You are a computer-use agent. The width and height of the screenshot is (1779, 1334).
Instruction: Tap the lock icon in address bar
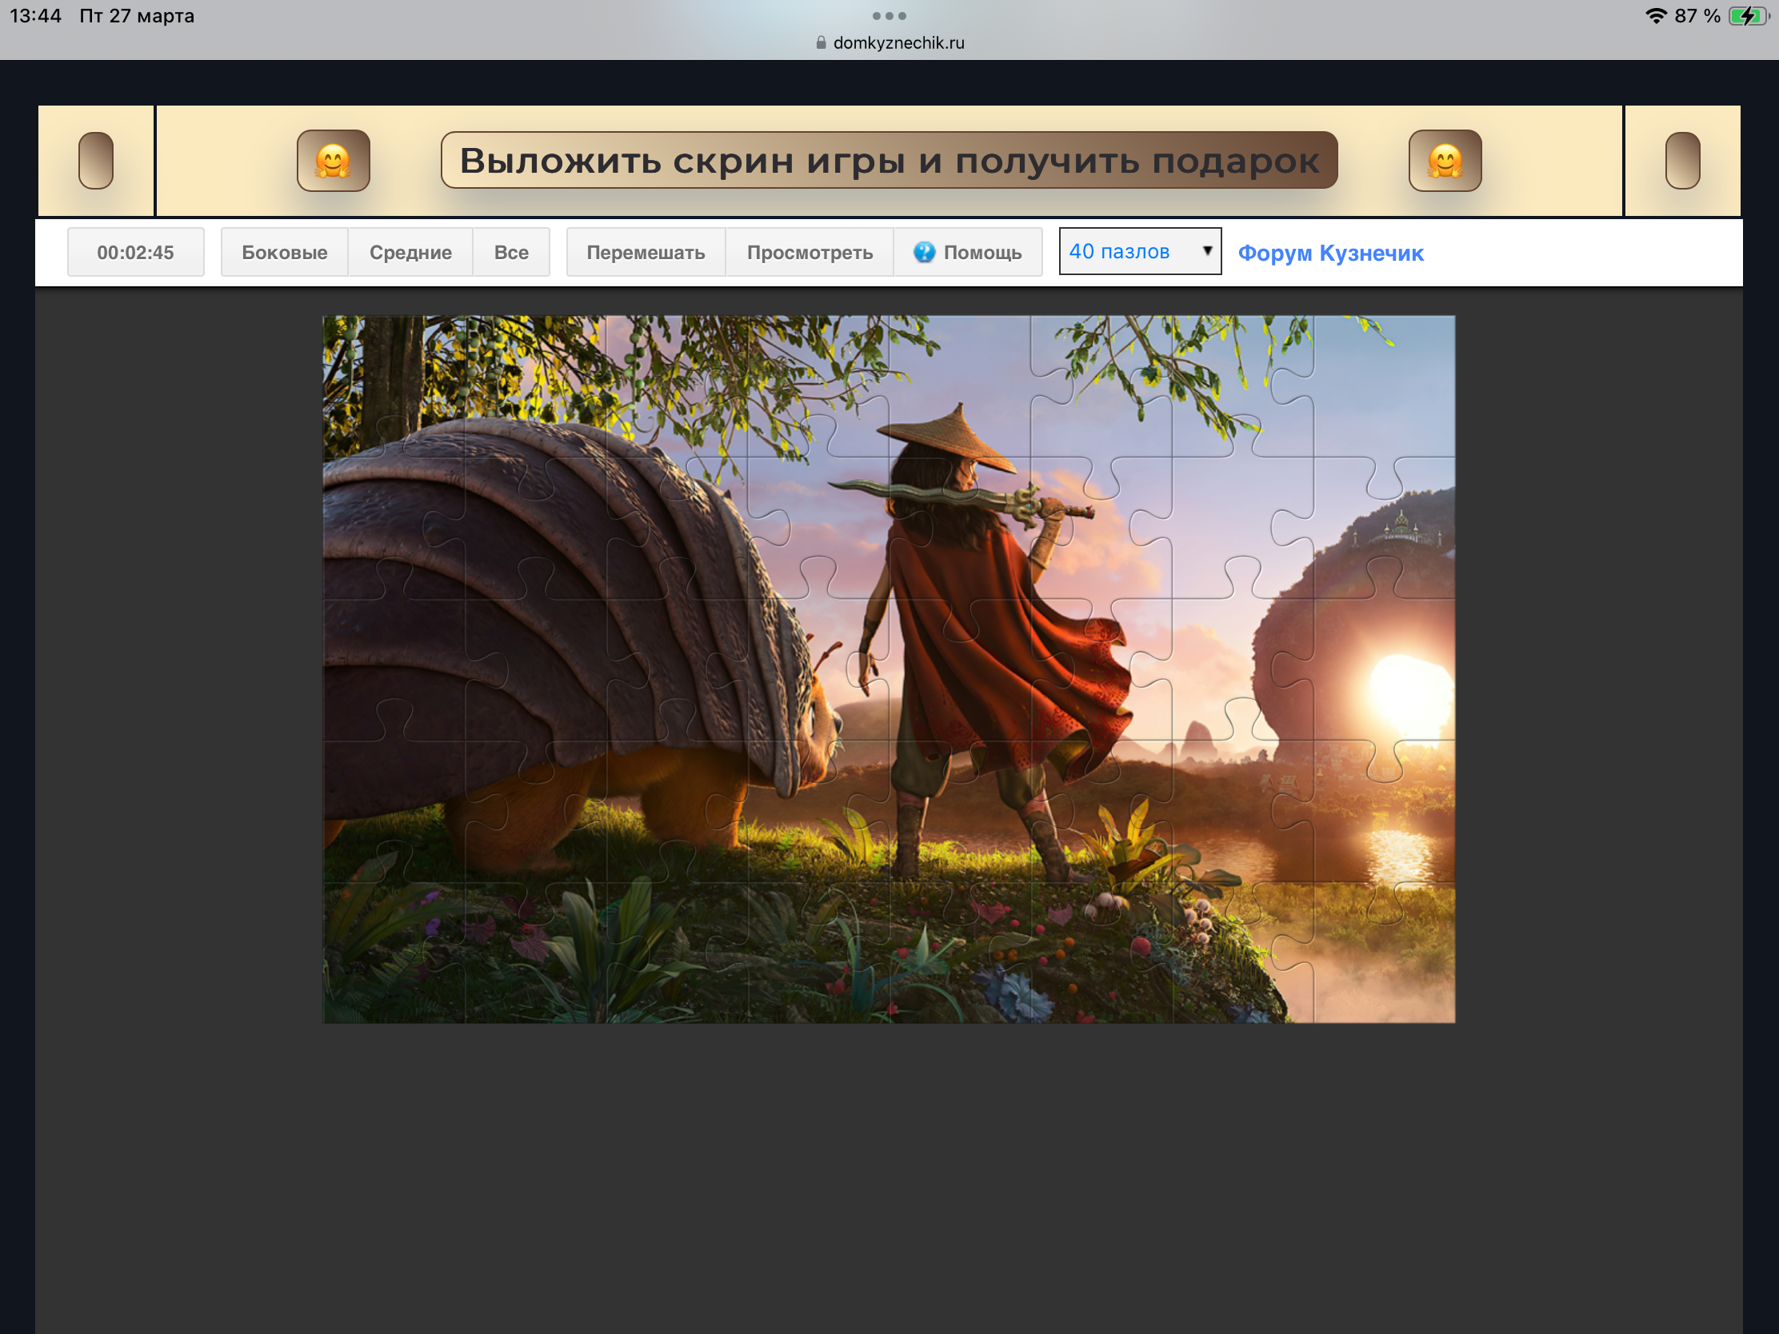(821, 42)
